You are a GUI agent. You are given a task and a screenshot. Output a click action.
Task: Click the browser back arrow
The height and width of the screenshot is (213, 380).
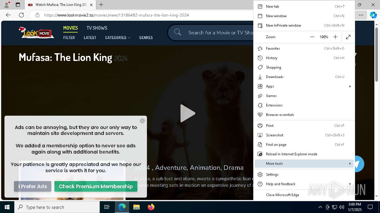point(8,15)
